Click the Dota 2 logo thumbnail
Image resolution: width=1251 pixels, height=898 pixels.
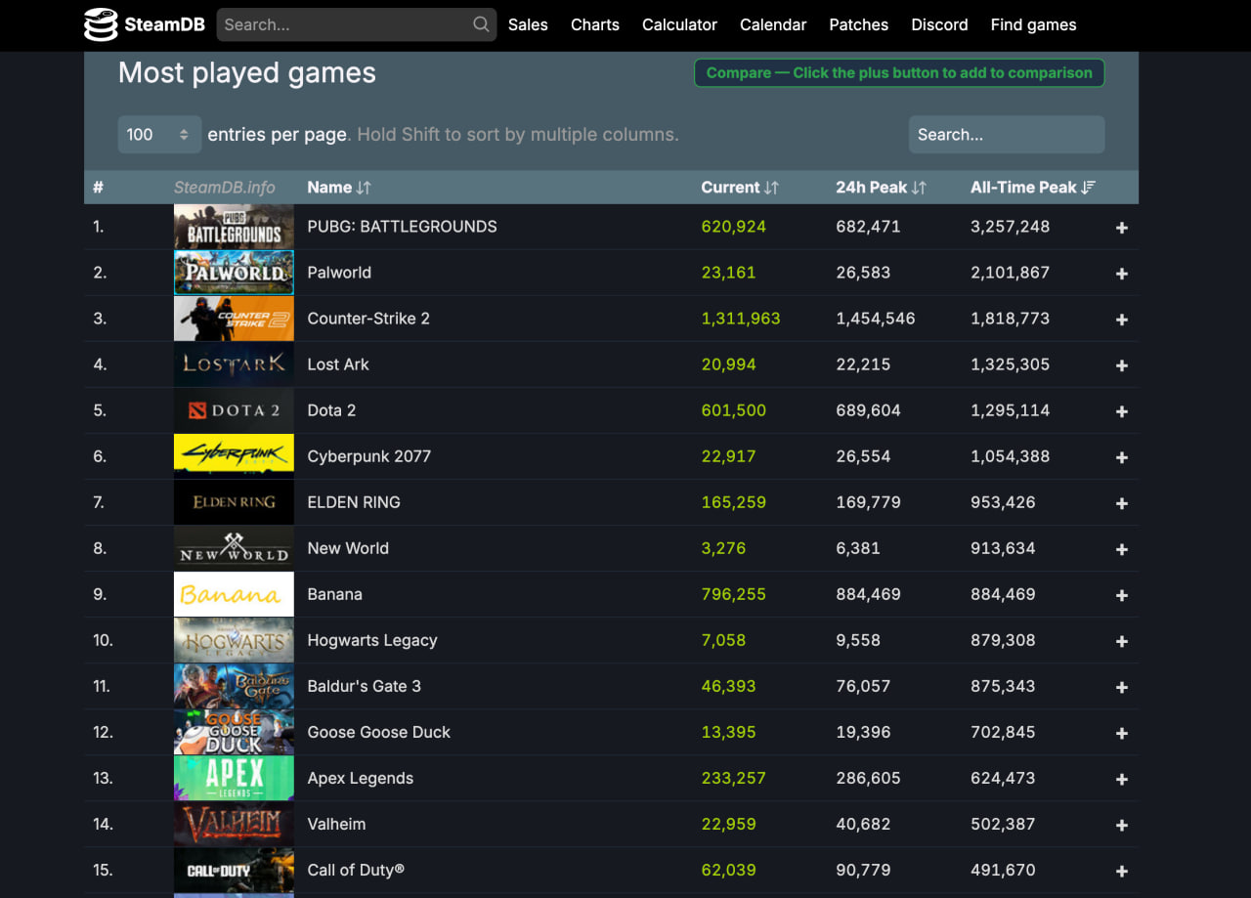click(x=234, y=410)
